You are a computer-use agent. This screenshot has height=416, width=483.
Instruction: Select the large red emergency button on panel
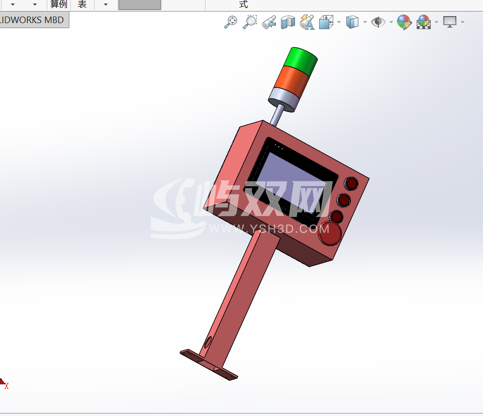(x=330, y=233)
